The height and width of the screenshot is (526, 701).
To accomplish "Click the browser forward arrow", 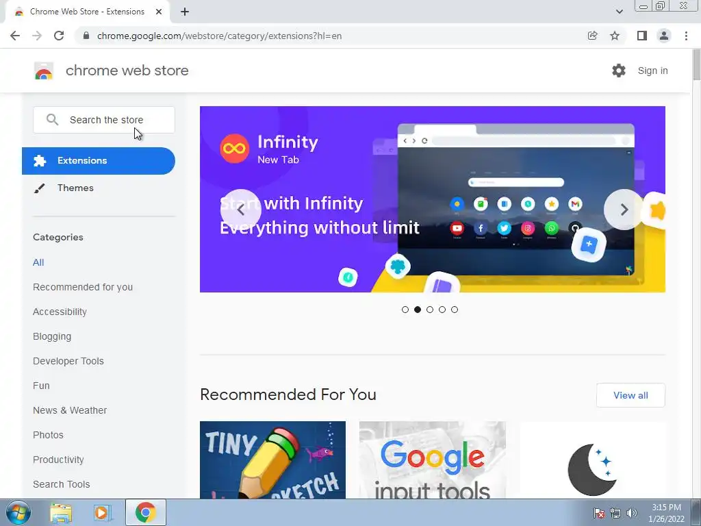I will pos(37,36).
